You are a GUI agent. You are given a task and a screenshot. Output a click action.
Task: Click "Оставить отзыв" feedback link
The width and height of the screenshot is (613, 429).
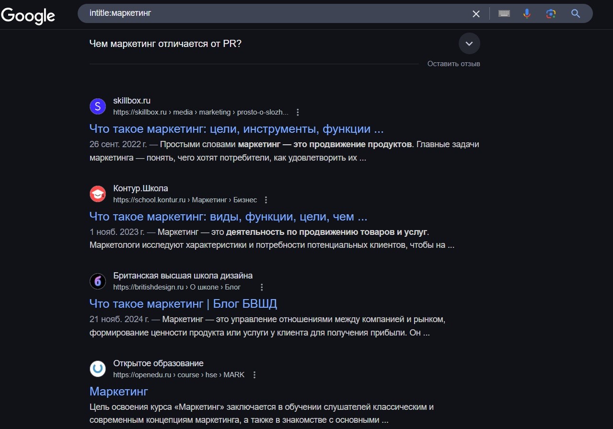(x=453, y=64)
